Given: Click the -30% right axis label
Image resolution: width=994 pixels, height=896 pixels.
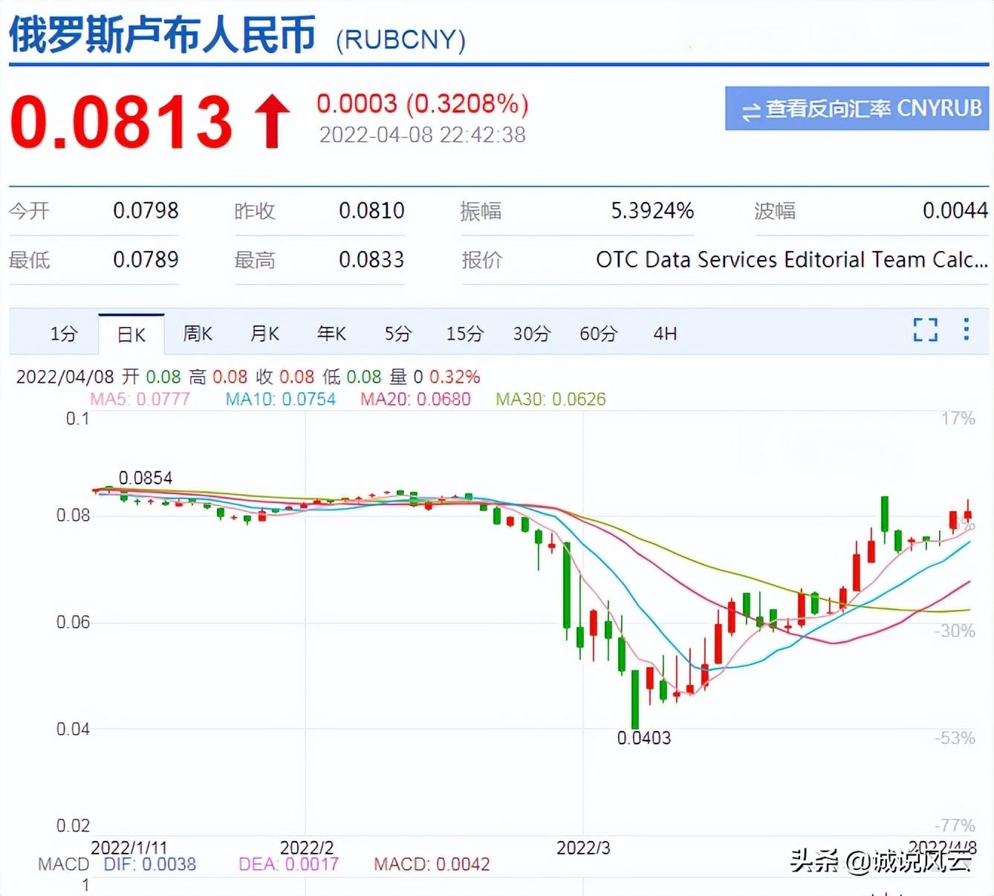Looking at the screenshot, I should [x=955, y=631].
